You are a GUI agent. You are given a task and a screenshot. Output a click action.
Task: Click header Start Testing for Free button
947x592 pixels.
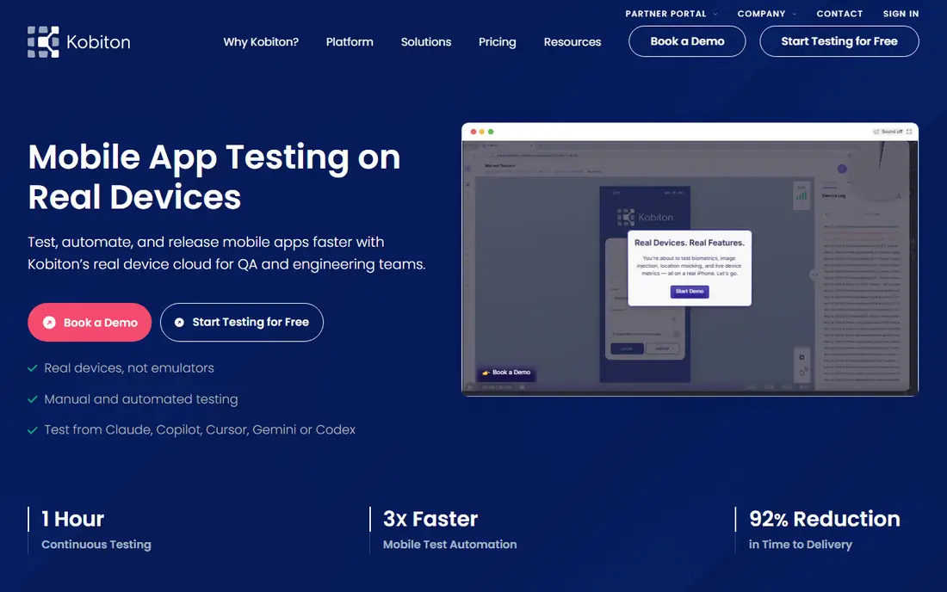(839, 41)
